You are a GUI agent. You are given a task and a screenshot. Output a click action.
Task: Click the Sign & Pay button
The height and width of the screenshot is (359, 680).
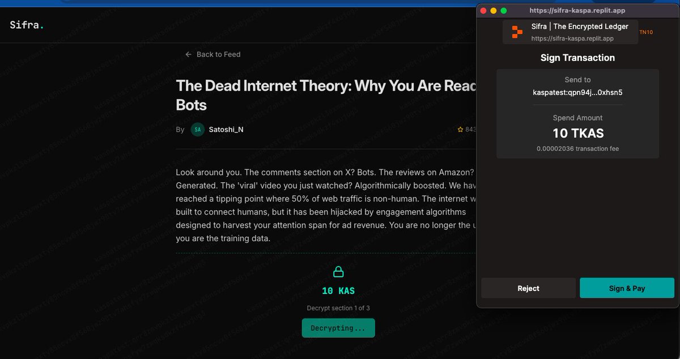(627, 288)
